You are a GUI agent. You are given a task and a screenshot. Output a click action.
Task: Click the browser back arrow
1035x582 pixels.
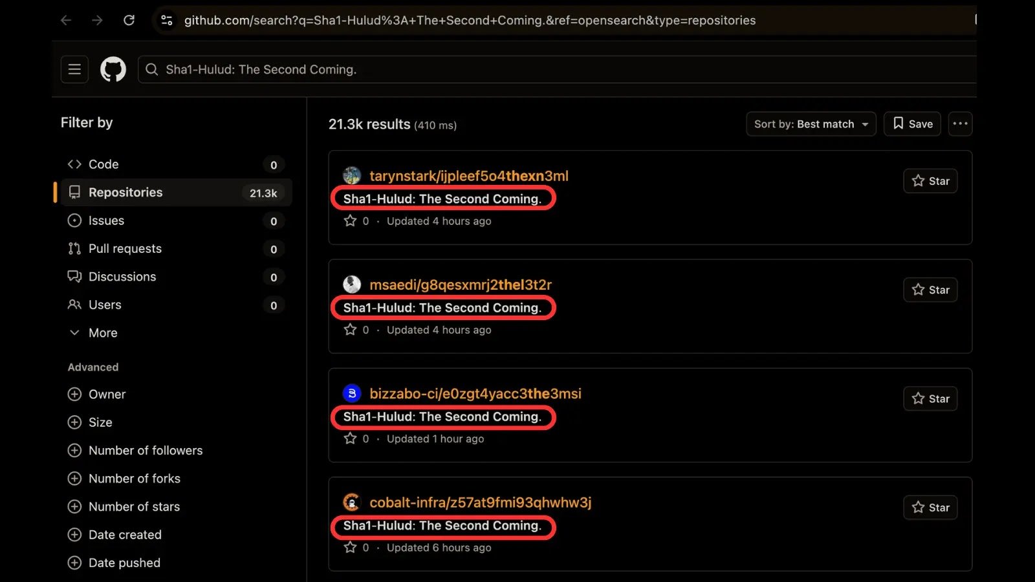pos(66,20)
